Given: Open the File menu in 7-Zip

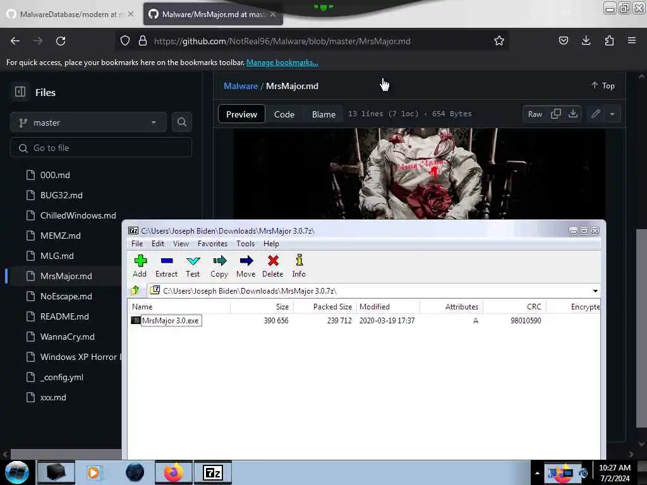Looking at the screenshot, I should [137, 244].
